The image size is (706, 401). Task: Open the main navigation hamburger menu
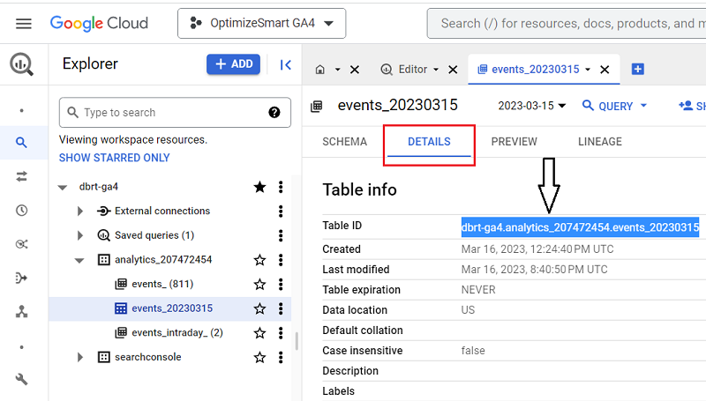(24, 24)
